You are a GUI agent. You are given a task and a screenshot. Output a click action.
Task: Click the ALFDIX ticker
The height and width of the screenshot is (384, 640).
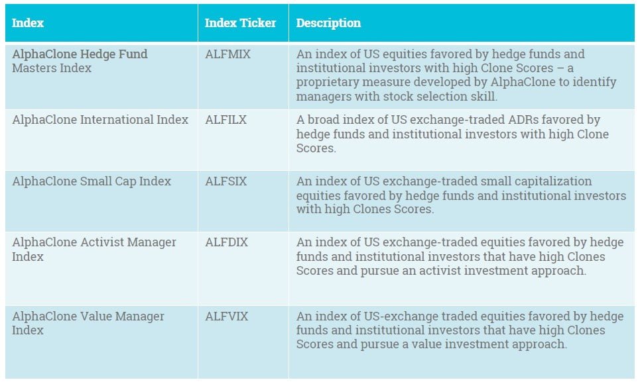click(x=227, y=242)
